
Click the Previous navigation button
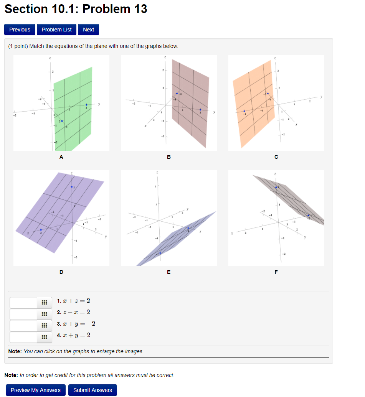pos(20,30)
